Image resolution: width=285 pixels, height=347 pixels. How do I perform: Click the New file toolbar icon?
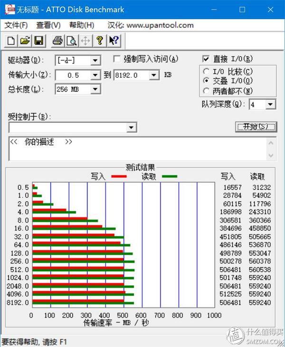(11, 41)
